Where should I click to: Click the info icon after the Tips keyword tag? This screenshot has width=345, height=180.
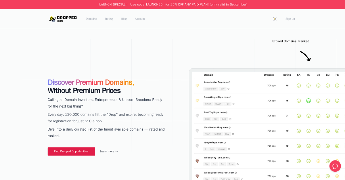click(x=233, y=104)
